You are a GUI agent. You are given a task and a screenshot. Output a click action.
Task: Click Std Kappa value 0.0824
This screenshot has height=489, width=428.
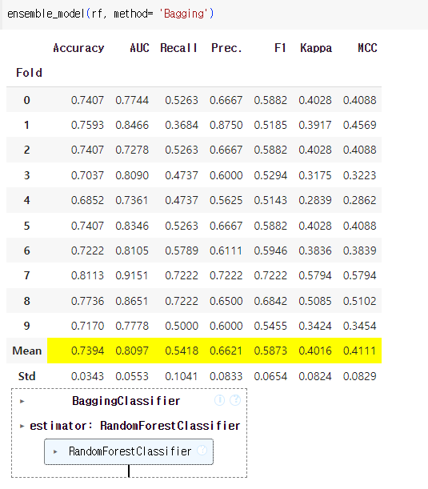click(x=315, y=376)
